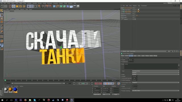182x102 pixels.
Task: Activate the Move tool
Action: click(x=14, y=6)
